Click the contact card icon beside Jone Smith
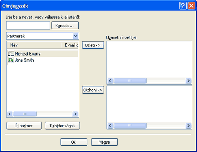Screen dimensions: 197x152 point(11,60)
